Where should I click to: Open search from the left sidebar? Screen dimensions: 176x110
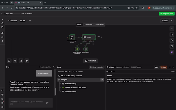pos(2,23)
